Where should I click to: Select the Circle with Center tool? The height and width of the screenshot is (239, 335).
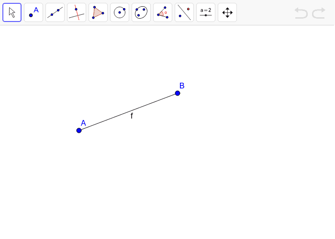point(120,12)
